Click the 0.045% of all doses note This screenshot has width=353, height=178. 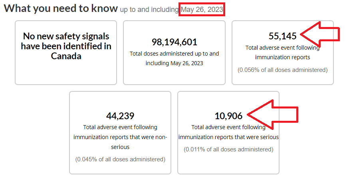[120, 159]
